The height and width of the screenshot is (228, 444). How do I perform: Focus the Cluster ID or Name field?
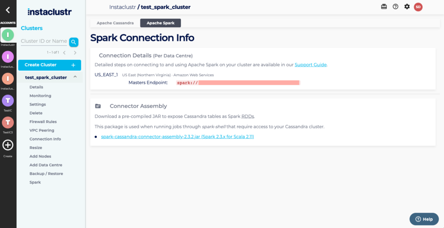tap(44, 41)
